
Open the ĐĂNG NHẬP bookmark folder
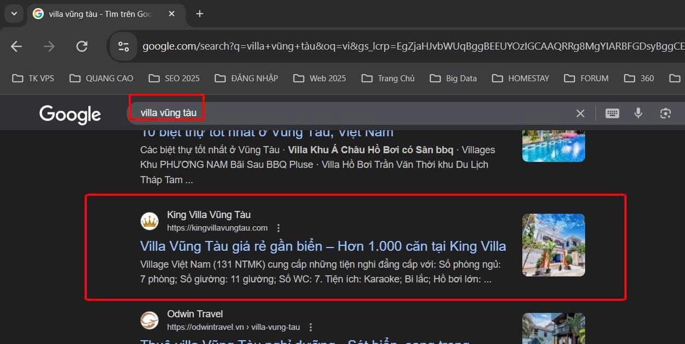coord(246,79)
